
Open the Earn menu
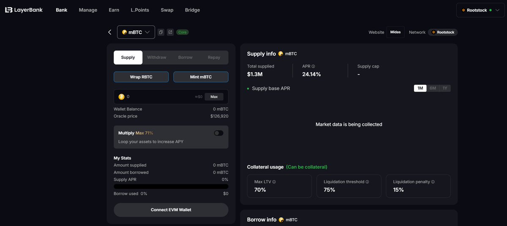click(114, 10)
